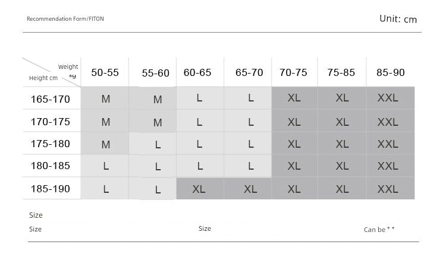Click the 50-55 weight column header
The width and height of the screenshot is (446, 270).
[105, 72]
